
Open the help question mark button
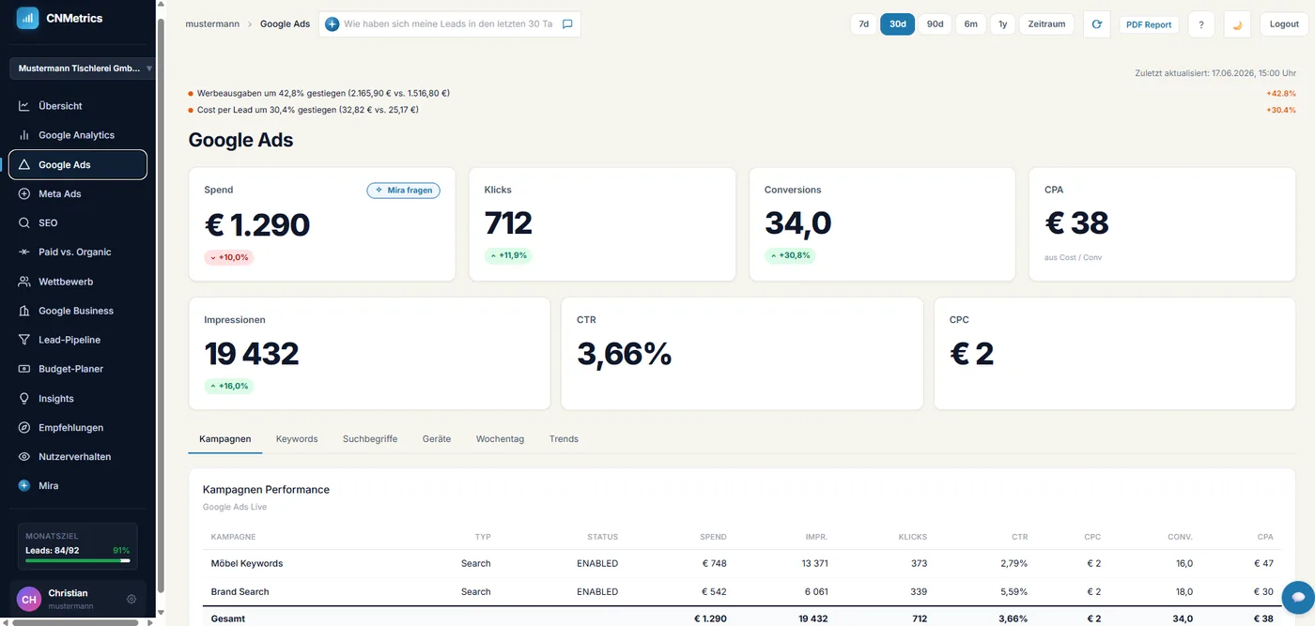click(x=1201, y=24)
